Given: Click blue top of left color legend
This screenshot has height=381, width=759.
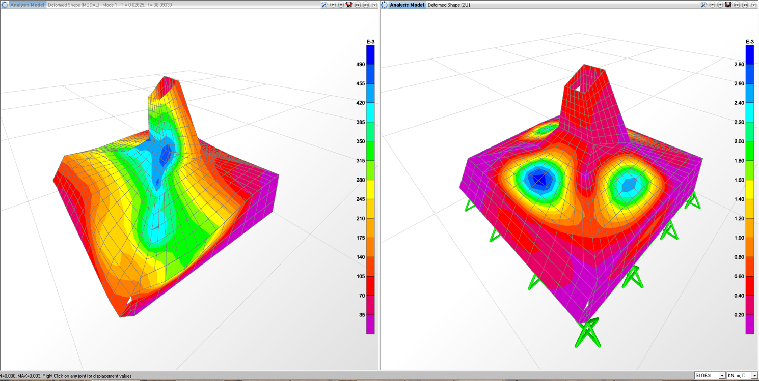Looking at the screenshot, I should (370, 54).
